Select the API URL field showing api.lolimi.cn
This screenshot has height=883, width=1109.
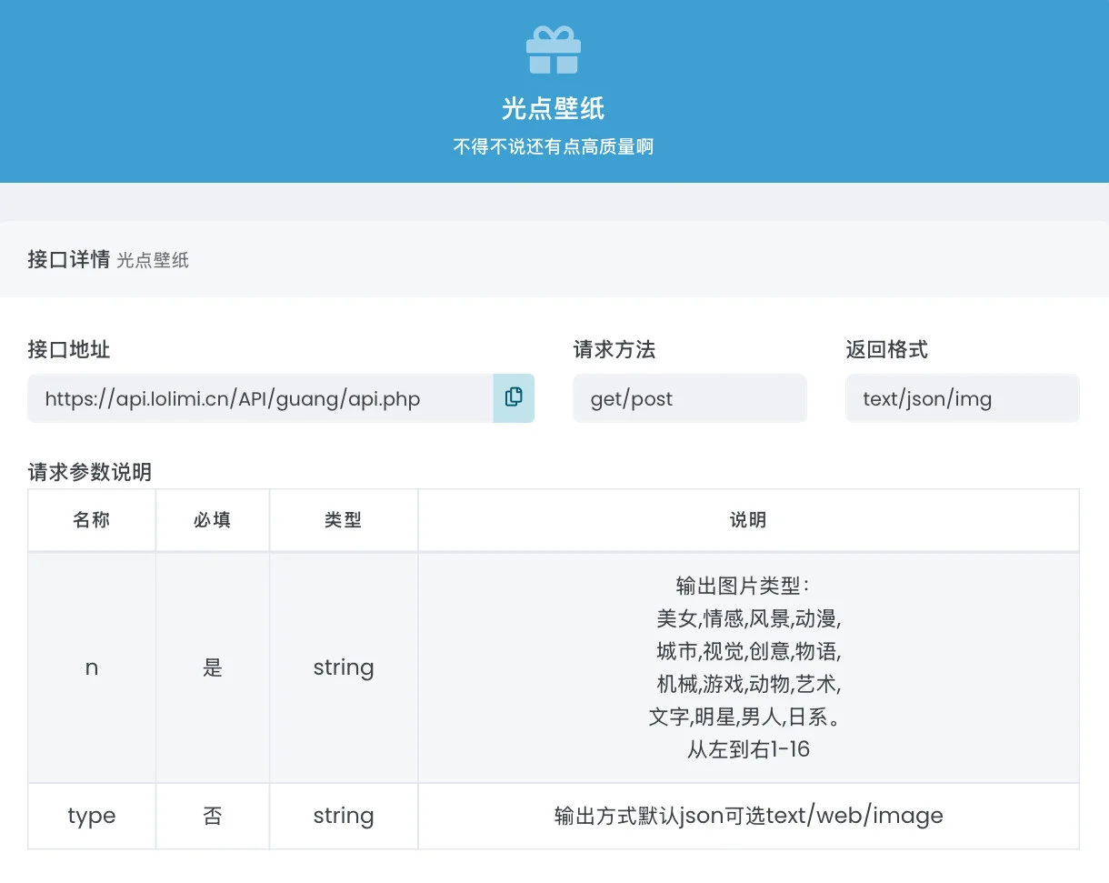[x=264, y=398]
